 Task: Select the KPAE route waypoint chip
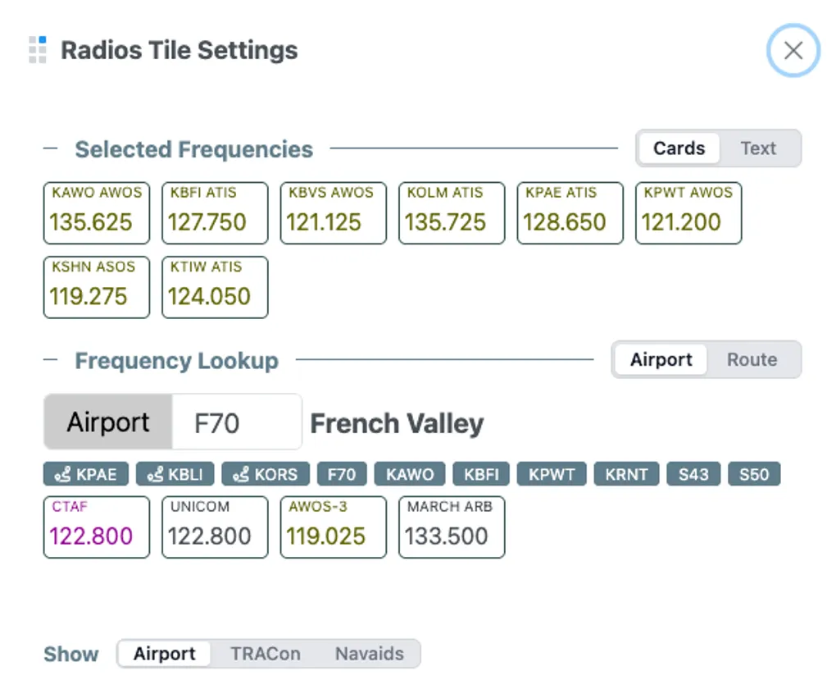point(85,474)
